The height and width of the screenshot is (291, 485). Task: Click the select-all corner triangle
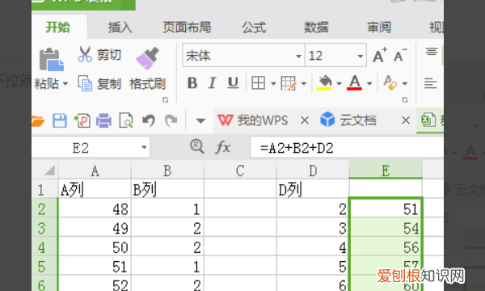(x=49, y=170)
